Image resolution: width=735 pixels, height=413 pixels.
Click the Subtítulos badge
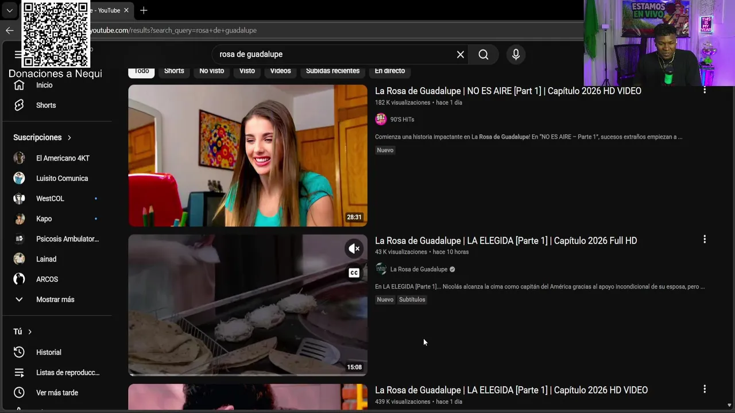click(412, 299)
